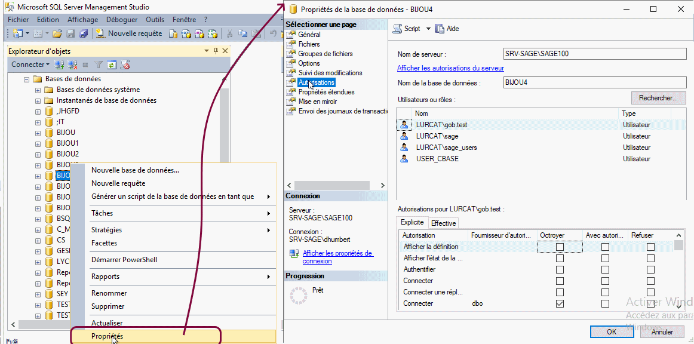Click the disconnect server icon
This screenshot has width=694, height=344.
pos(72,64)
